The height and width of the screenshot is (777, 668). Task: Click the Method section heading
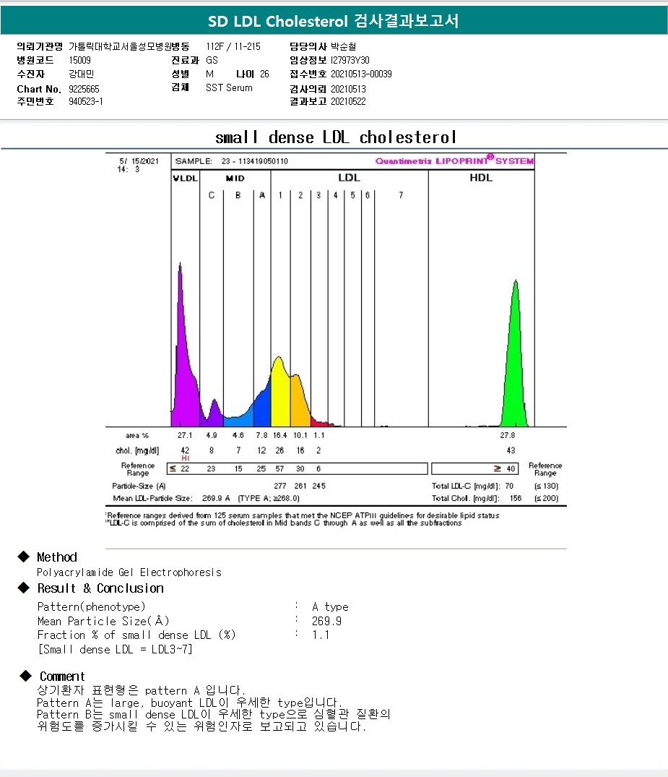[x=57, y=557]
